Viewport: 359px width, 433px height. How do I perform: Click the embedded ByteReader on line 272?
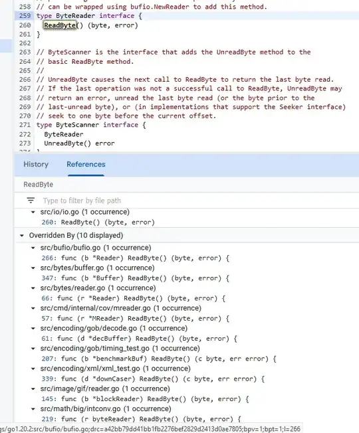pos(64,135)
